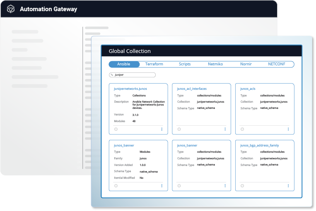Click the magnifier icon in search box

112,75
